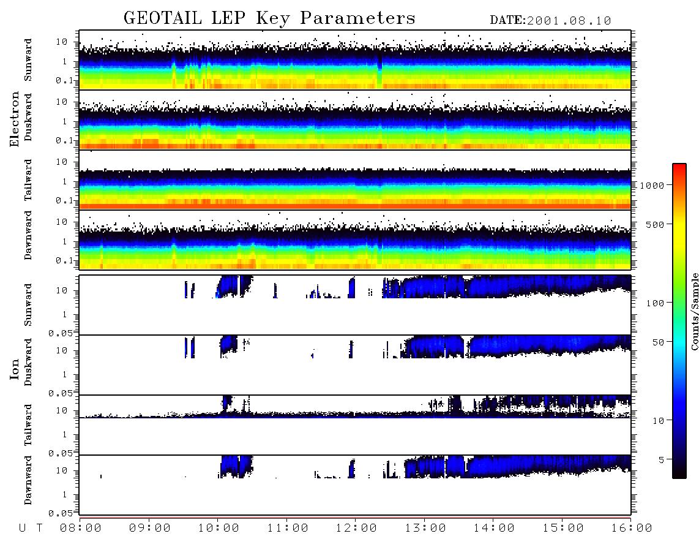The height and width of the screenshot is (539, 699).
Task: Select the Electron Duskward spectrogram panel
Action: (355, 119)
